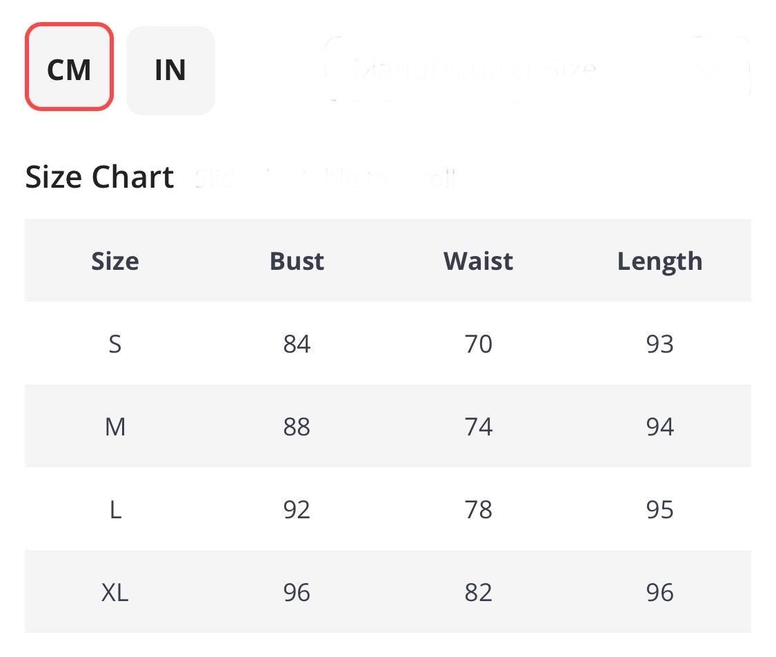
Task: Select the Length column header
Action: coord(659,261)
